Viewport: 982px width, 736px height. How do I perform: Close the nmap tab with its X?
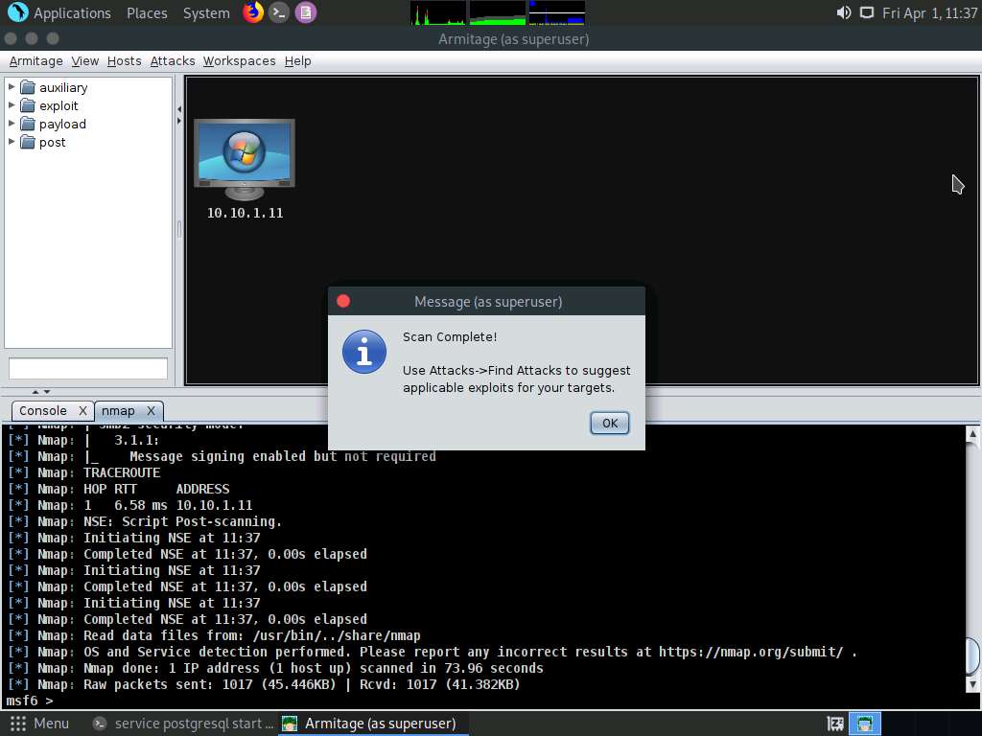[x=151, y=410]
